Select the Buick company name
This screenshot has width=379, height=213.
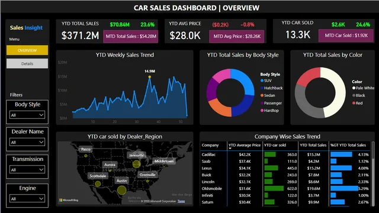(x=206, y=175)
